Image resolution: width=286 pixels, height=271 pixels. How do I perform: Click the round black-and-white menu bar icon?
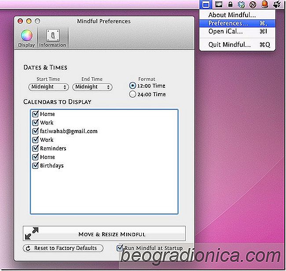pyautogui.click(x=253, y=5)
